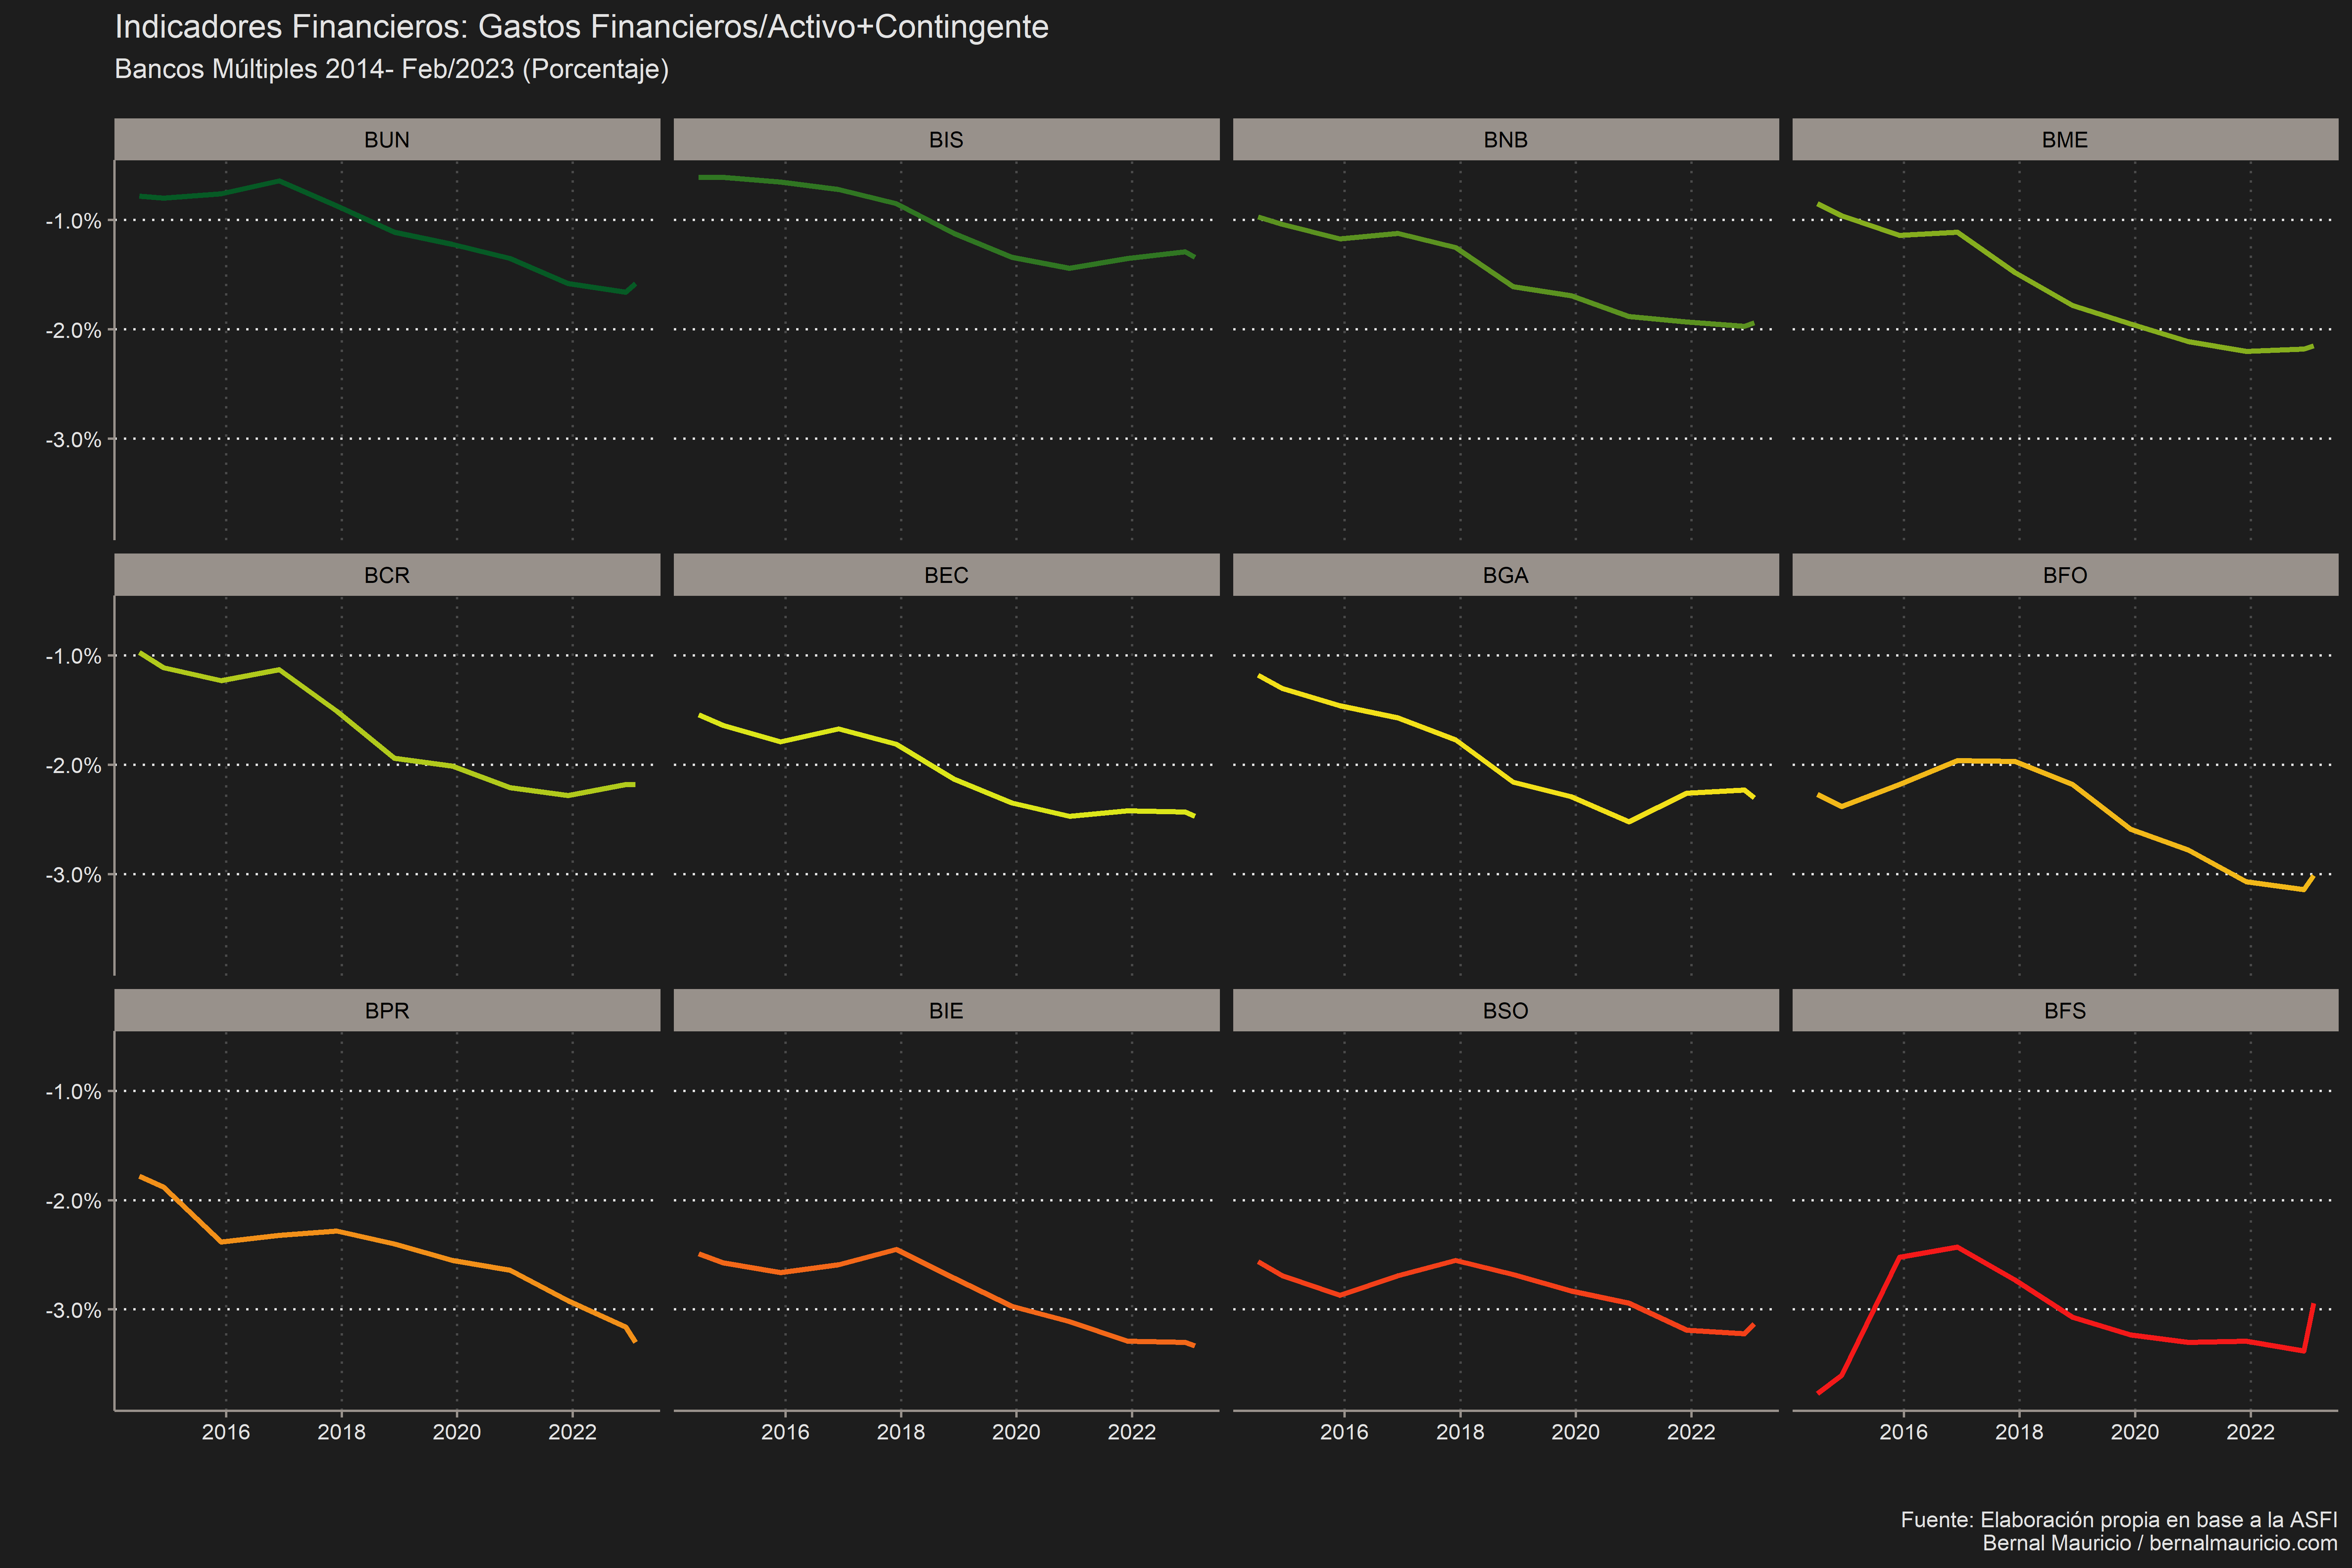
Task: Click the 2020 year label under BFS panel
Action: tap(2135, 1432)
